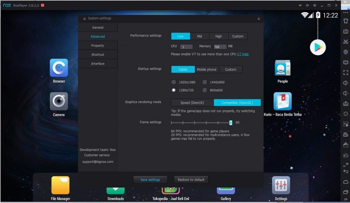The image size is (350, 203).
Task: Select the 1440x900 resolution
Action: pos(204,82)
